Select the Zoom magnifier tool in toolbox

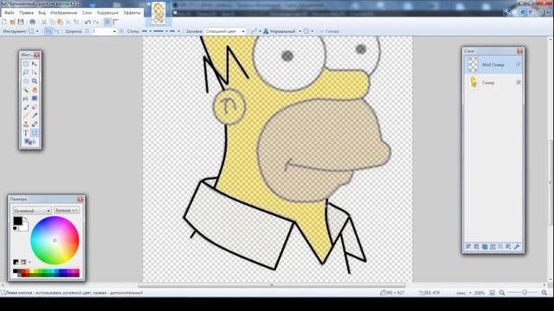pos(35,81)
